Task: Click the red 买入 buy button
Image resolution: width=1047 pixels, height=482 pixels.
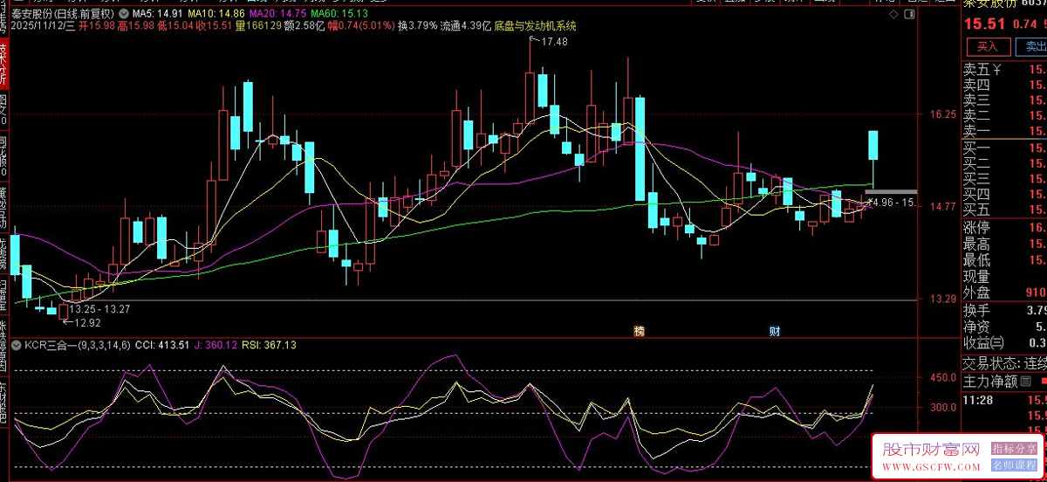Action: [x=987, y=46]
